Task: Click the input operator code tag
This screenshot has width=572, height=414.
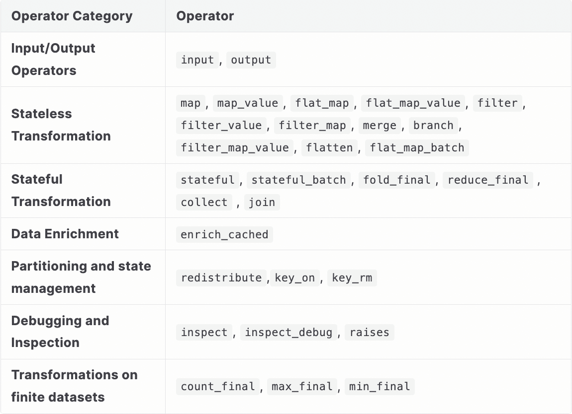Action: click(197, 60)
